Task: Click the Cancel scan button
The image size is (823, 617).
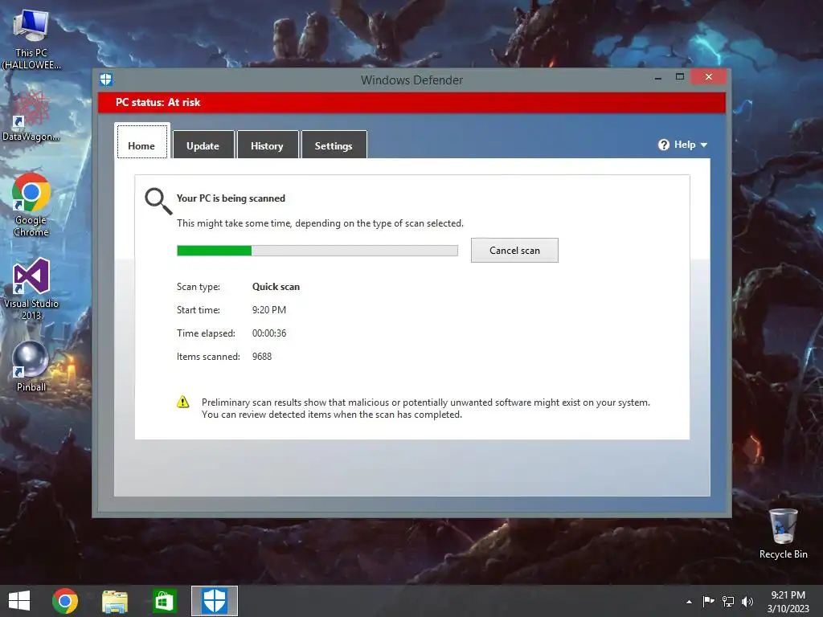Action: pyautogui.click(x=514, y=251)
